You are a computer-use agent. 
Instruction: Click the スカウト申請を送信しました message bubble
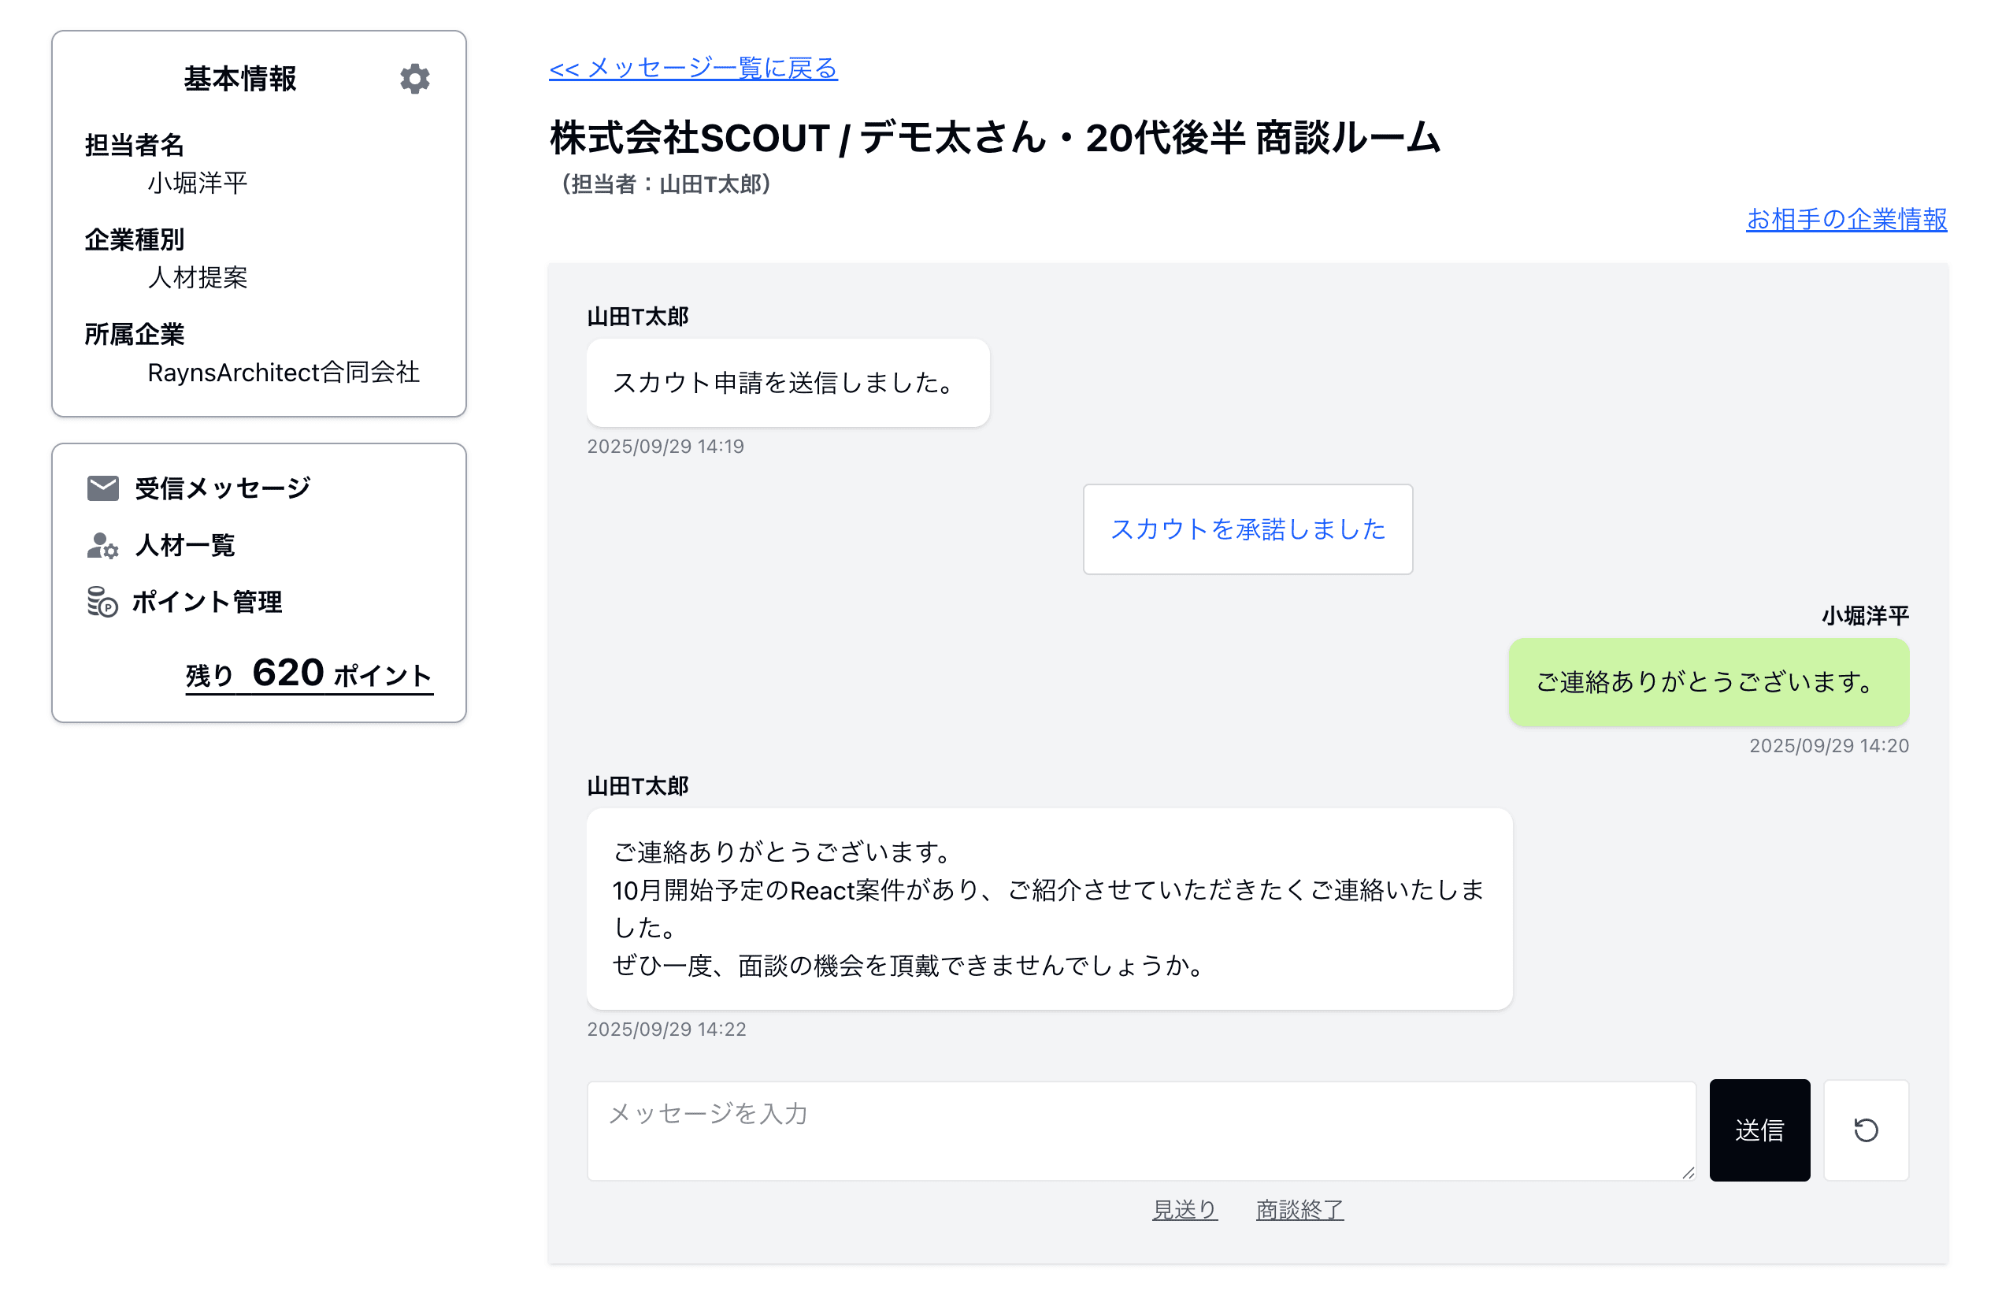[787, 383]
